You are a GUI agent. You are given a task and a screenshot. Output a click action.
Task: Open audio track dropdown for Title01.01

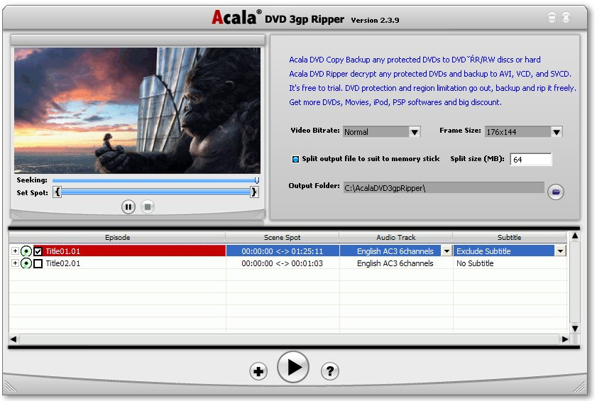(447, 251)
